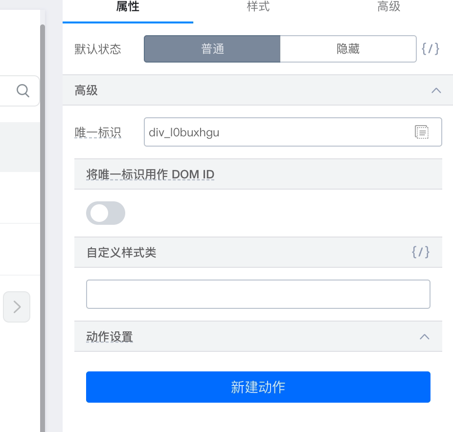The width and height of the screenshot is (453, 432).
Task: Click the search magnifier icon
Action: coord(23,90)
